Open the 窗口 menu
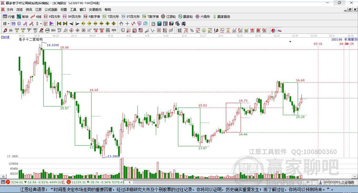This screenshot has width=358, height=193. coord(83,9)
